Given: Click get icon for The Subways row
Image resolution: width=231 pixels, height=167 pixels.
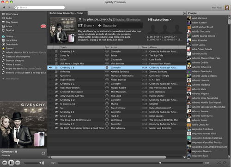Looking at the screenshot, I should [107, 128].
